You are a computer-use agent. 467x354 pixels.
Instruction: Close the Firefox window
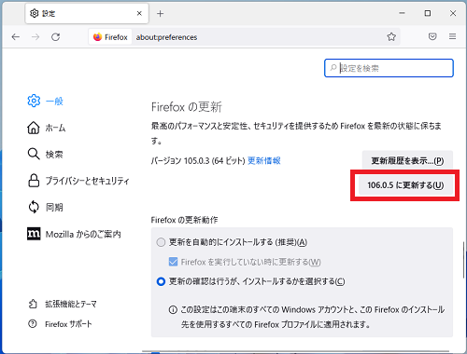point(453,13)
